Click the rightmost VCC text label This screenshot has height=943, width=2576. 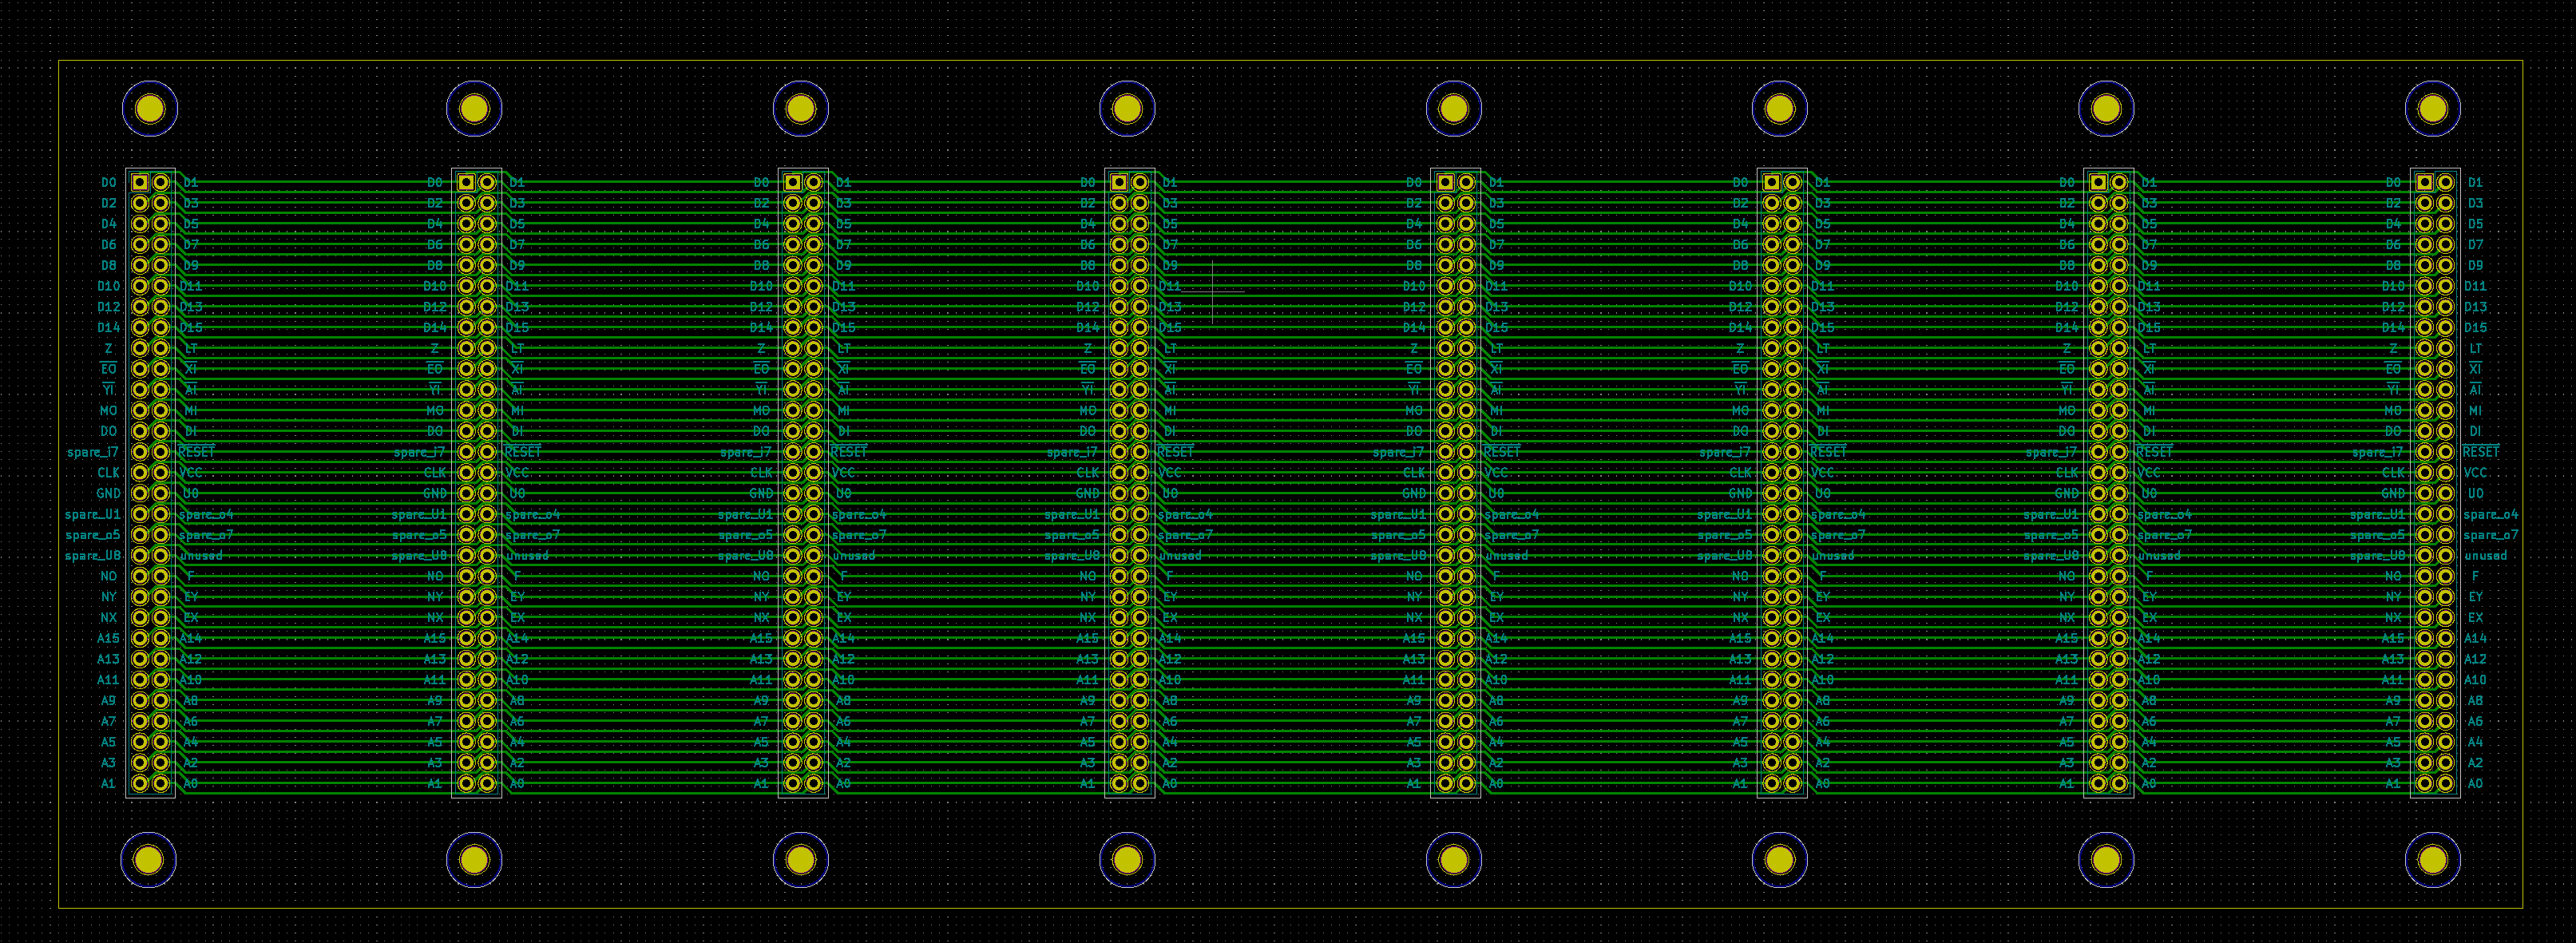click(x=2475, y=473)
